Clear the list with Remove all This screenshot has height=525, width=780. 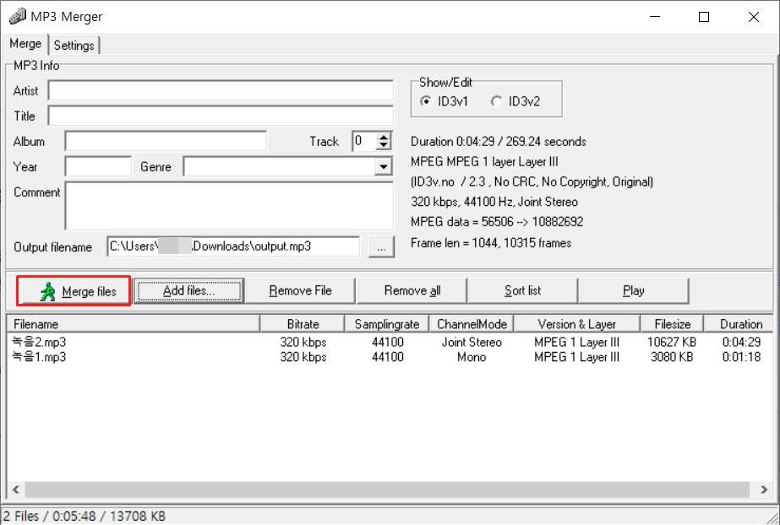tap(412, 290)
